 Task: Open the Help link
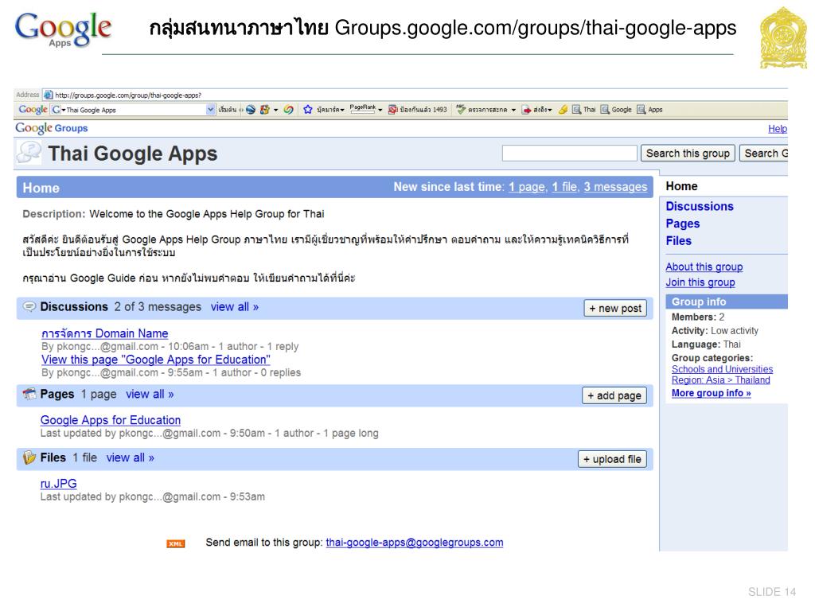778,129
